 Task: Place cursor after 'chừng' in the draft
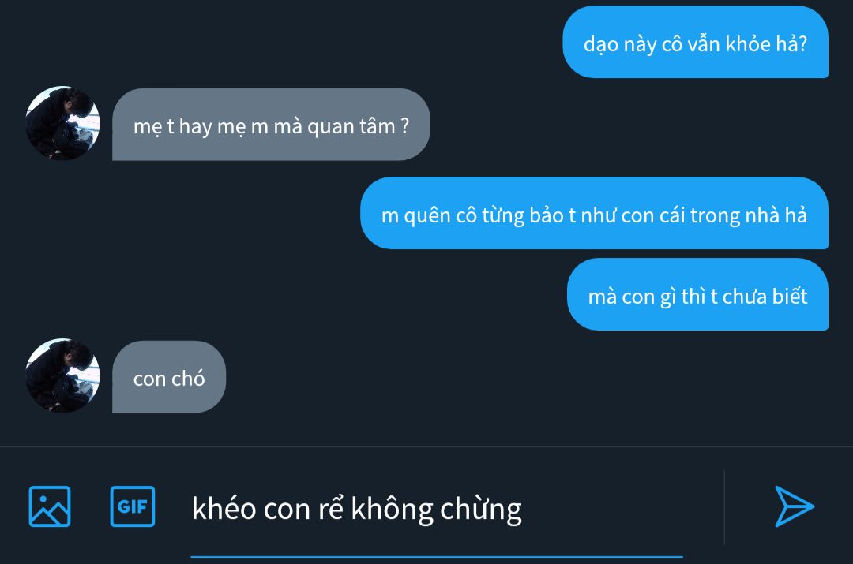[x=524, y=509]
